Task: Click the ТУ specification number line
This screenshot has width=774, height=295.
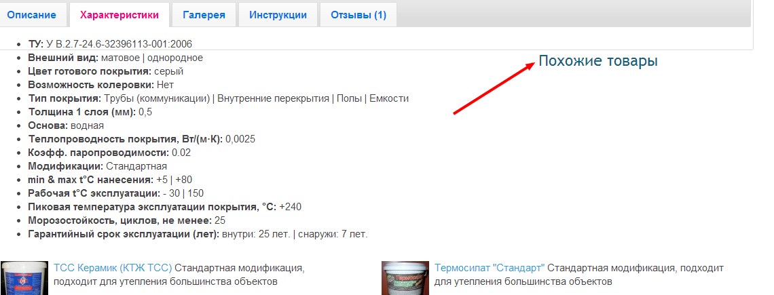Action: coord(111,44)
